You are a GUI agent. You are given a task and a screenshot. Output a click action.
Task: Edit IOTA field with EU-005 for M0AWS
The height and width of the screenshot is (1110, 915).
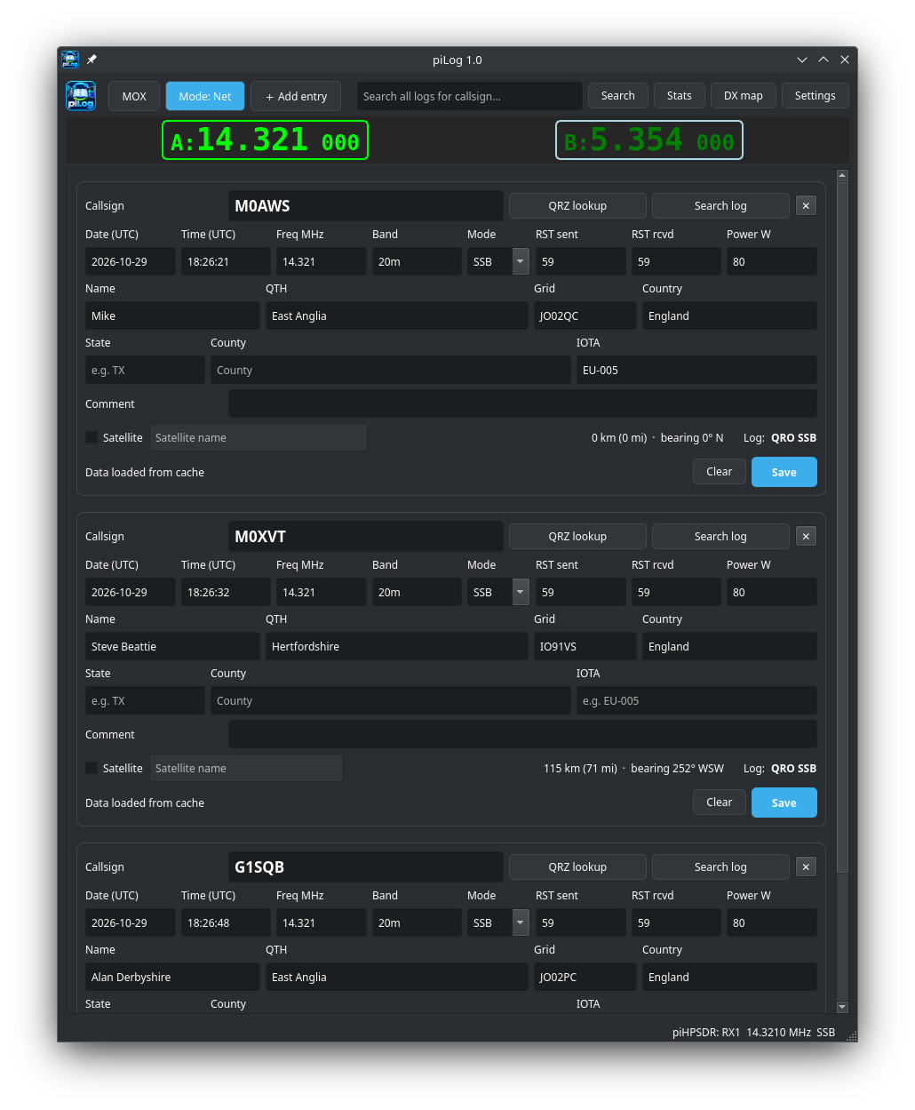coord(696,370)
